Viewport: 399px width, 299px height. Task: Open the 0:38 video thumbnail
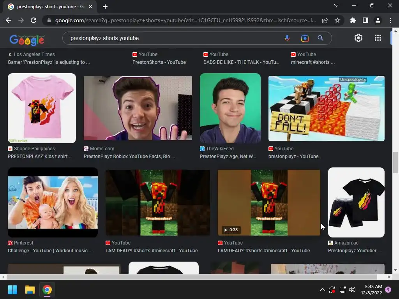pos(269,202)
